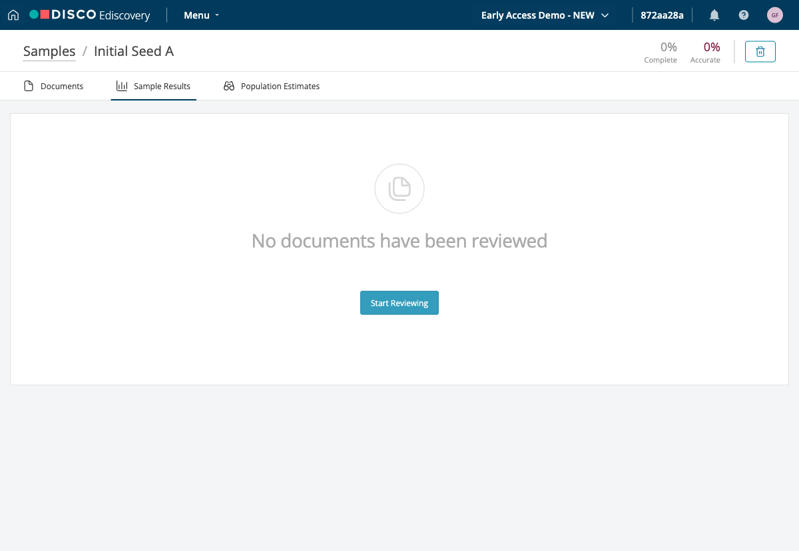Click 'No documents have been reviewed' message
Viewport: 799px width, 551px height.
pyautogui.click(x=400, y=240)
